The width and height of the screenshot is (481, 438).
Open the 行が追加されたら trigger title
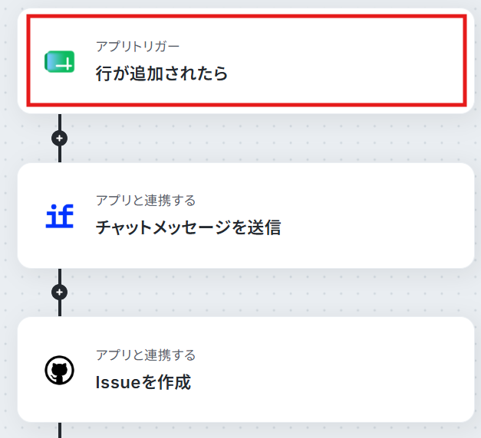coord(162,74)
